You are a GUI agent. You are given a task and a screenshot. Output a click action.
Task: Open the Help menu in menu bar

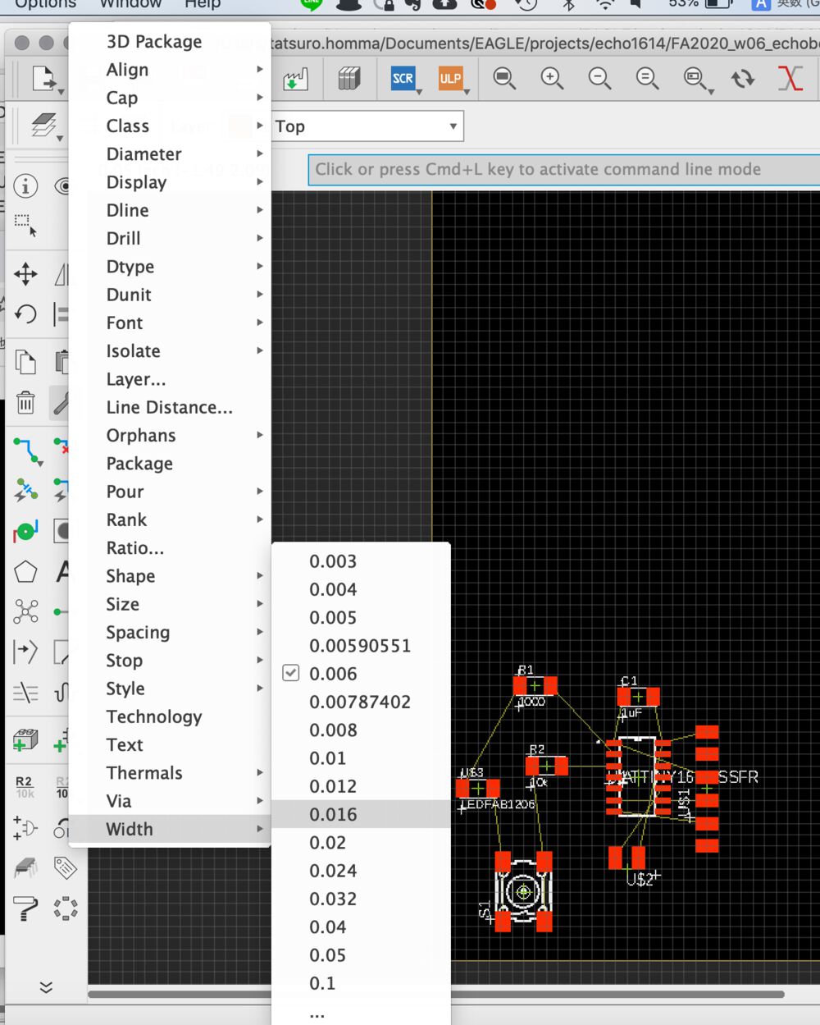(203, 4)
